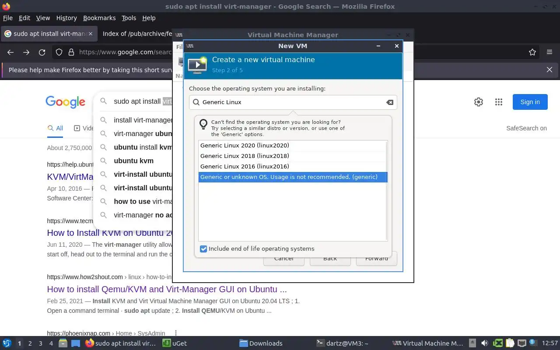Open the View menu in Firefox
The image size is (560, 350).
click(43, 18)
